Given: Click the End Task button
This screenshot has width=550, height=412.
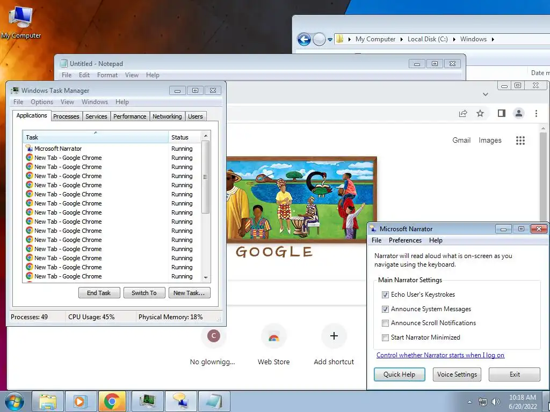Looking at the screenshot, I should [x=99, y=293].
